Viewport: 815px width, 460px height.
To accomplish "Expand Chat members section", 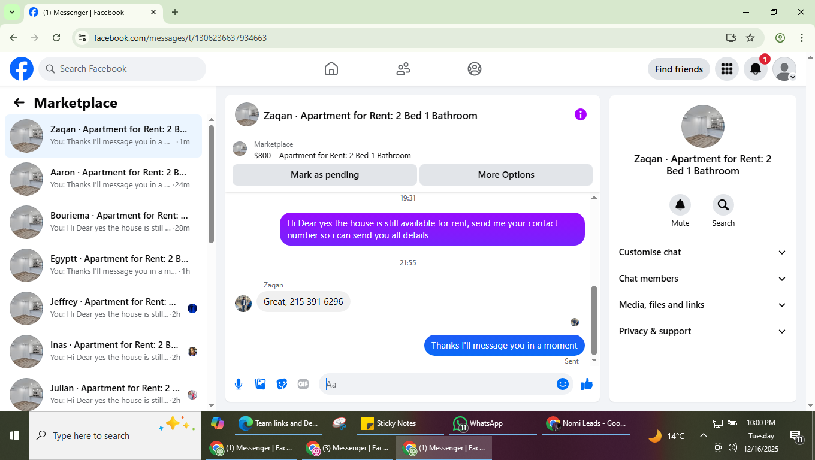I will 702,279.
